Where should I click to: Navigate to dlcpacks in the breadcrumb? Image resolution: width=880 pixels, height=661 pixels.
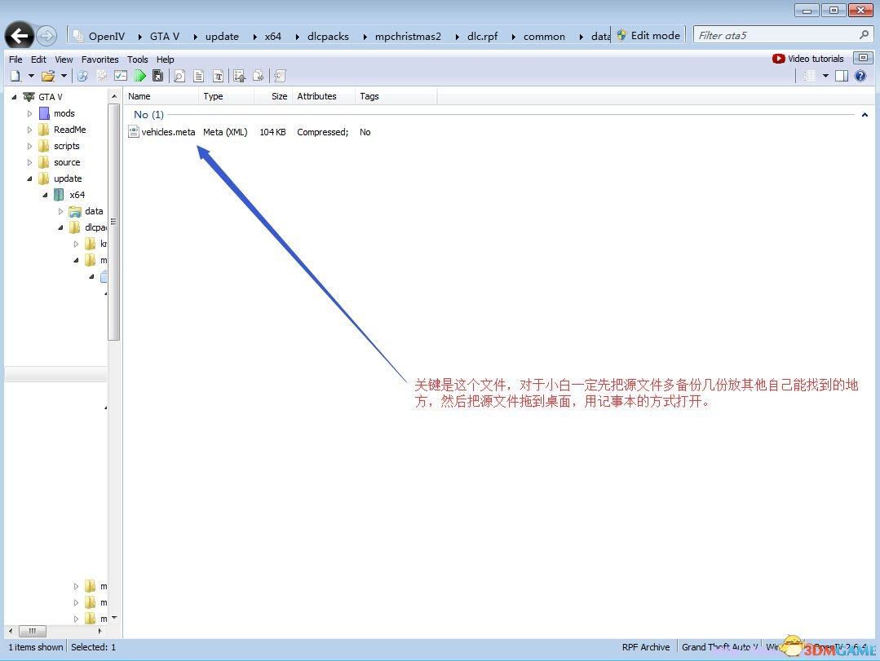coord(328,36)
